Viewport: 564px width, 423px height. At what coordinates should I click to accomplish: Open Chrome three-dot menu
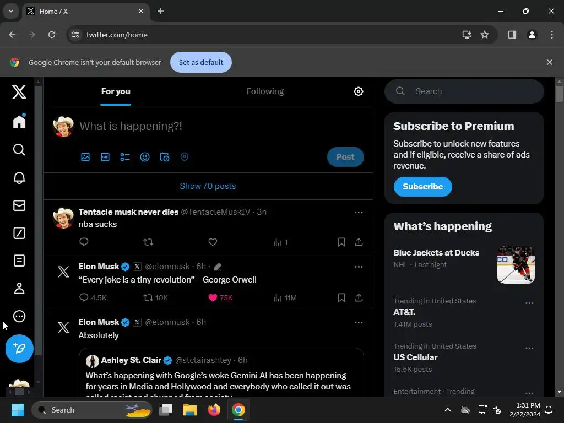click(551, 35)
